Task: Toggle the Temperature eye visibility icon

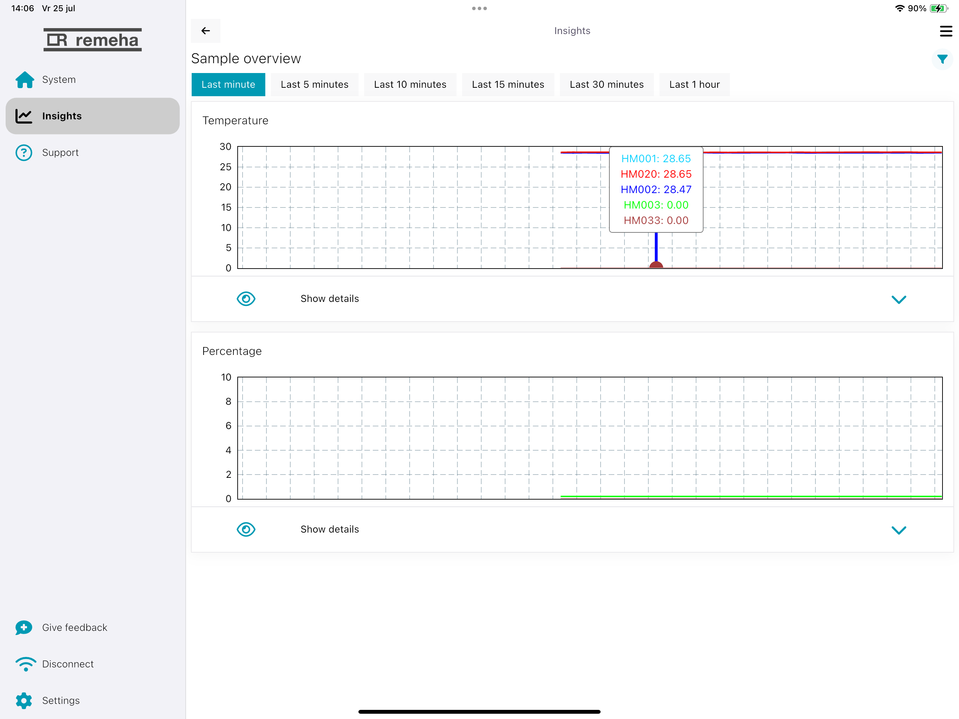Action: (x=246, y=299)
